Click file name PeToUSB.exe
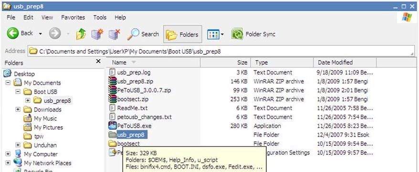Viewport: 419px width, 172px height. 135,126
